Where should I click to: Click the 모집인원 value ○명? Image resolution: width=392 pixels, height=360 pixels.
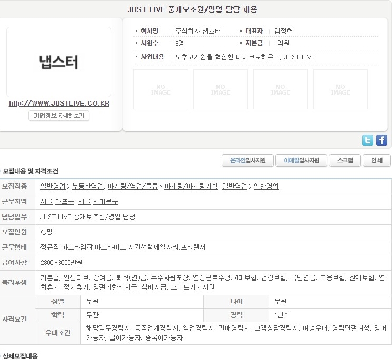[x=46, y=232]
